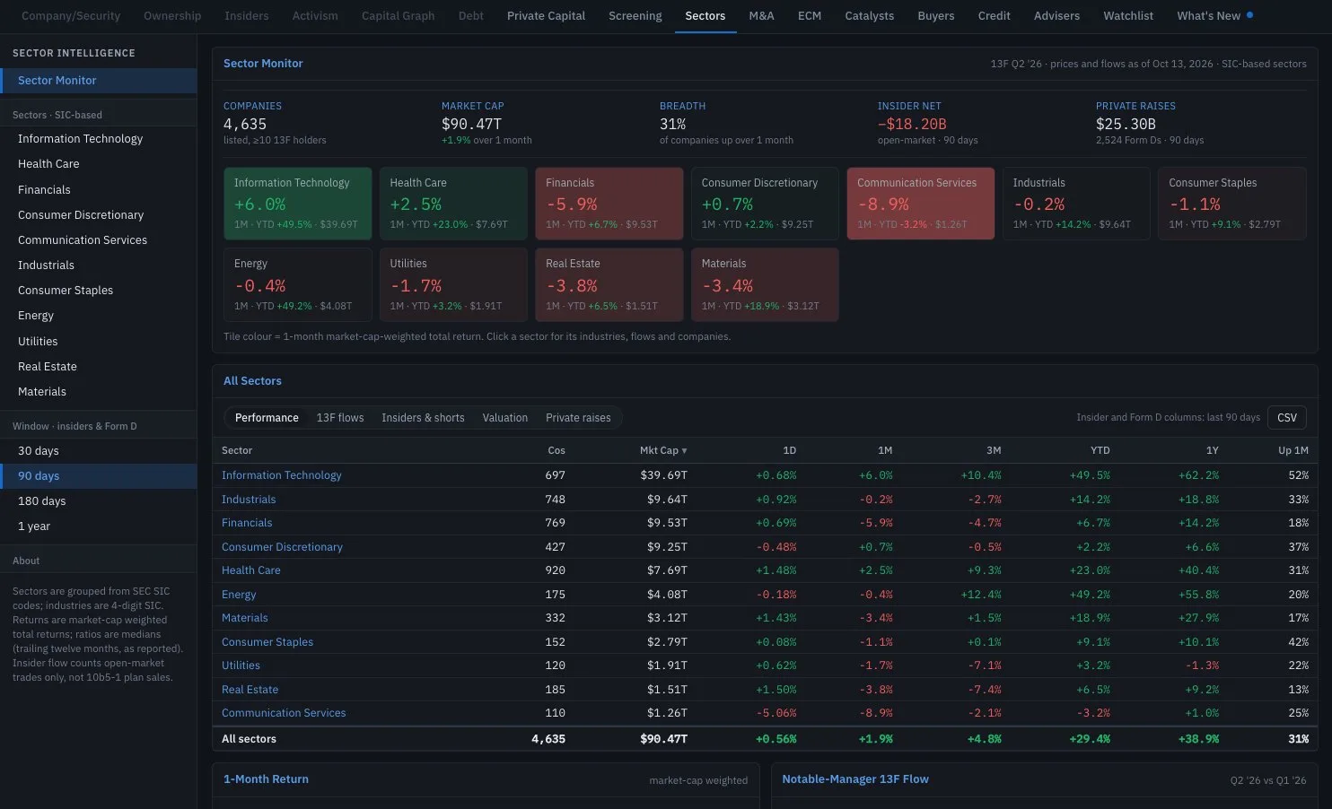Switch to the Ownership tab
The height and width of the screenshot is (809, 1332).
(x=172, y=15)
